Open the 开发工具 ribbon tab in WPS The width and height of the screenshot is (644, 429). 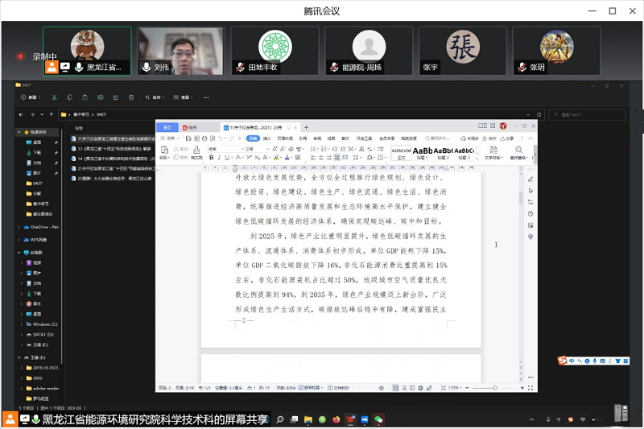tap(364, 138)
